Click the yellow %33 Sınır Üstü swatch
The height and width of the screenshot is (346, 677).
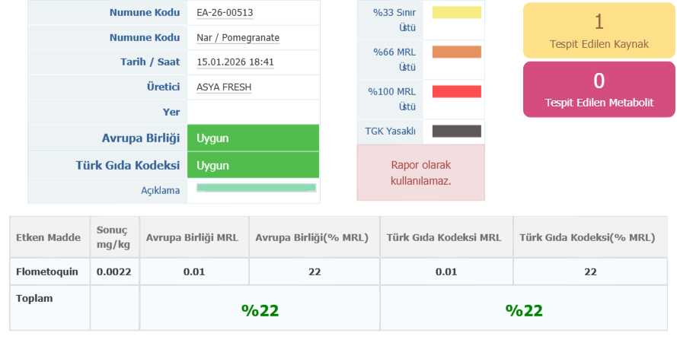tap(456, 12)
